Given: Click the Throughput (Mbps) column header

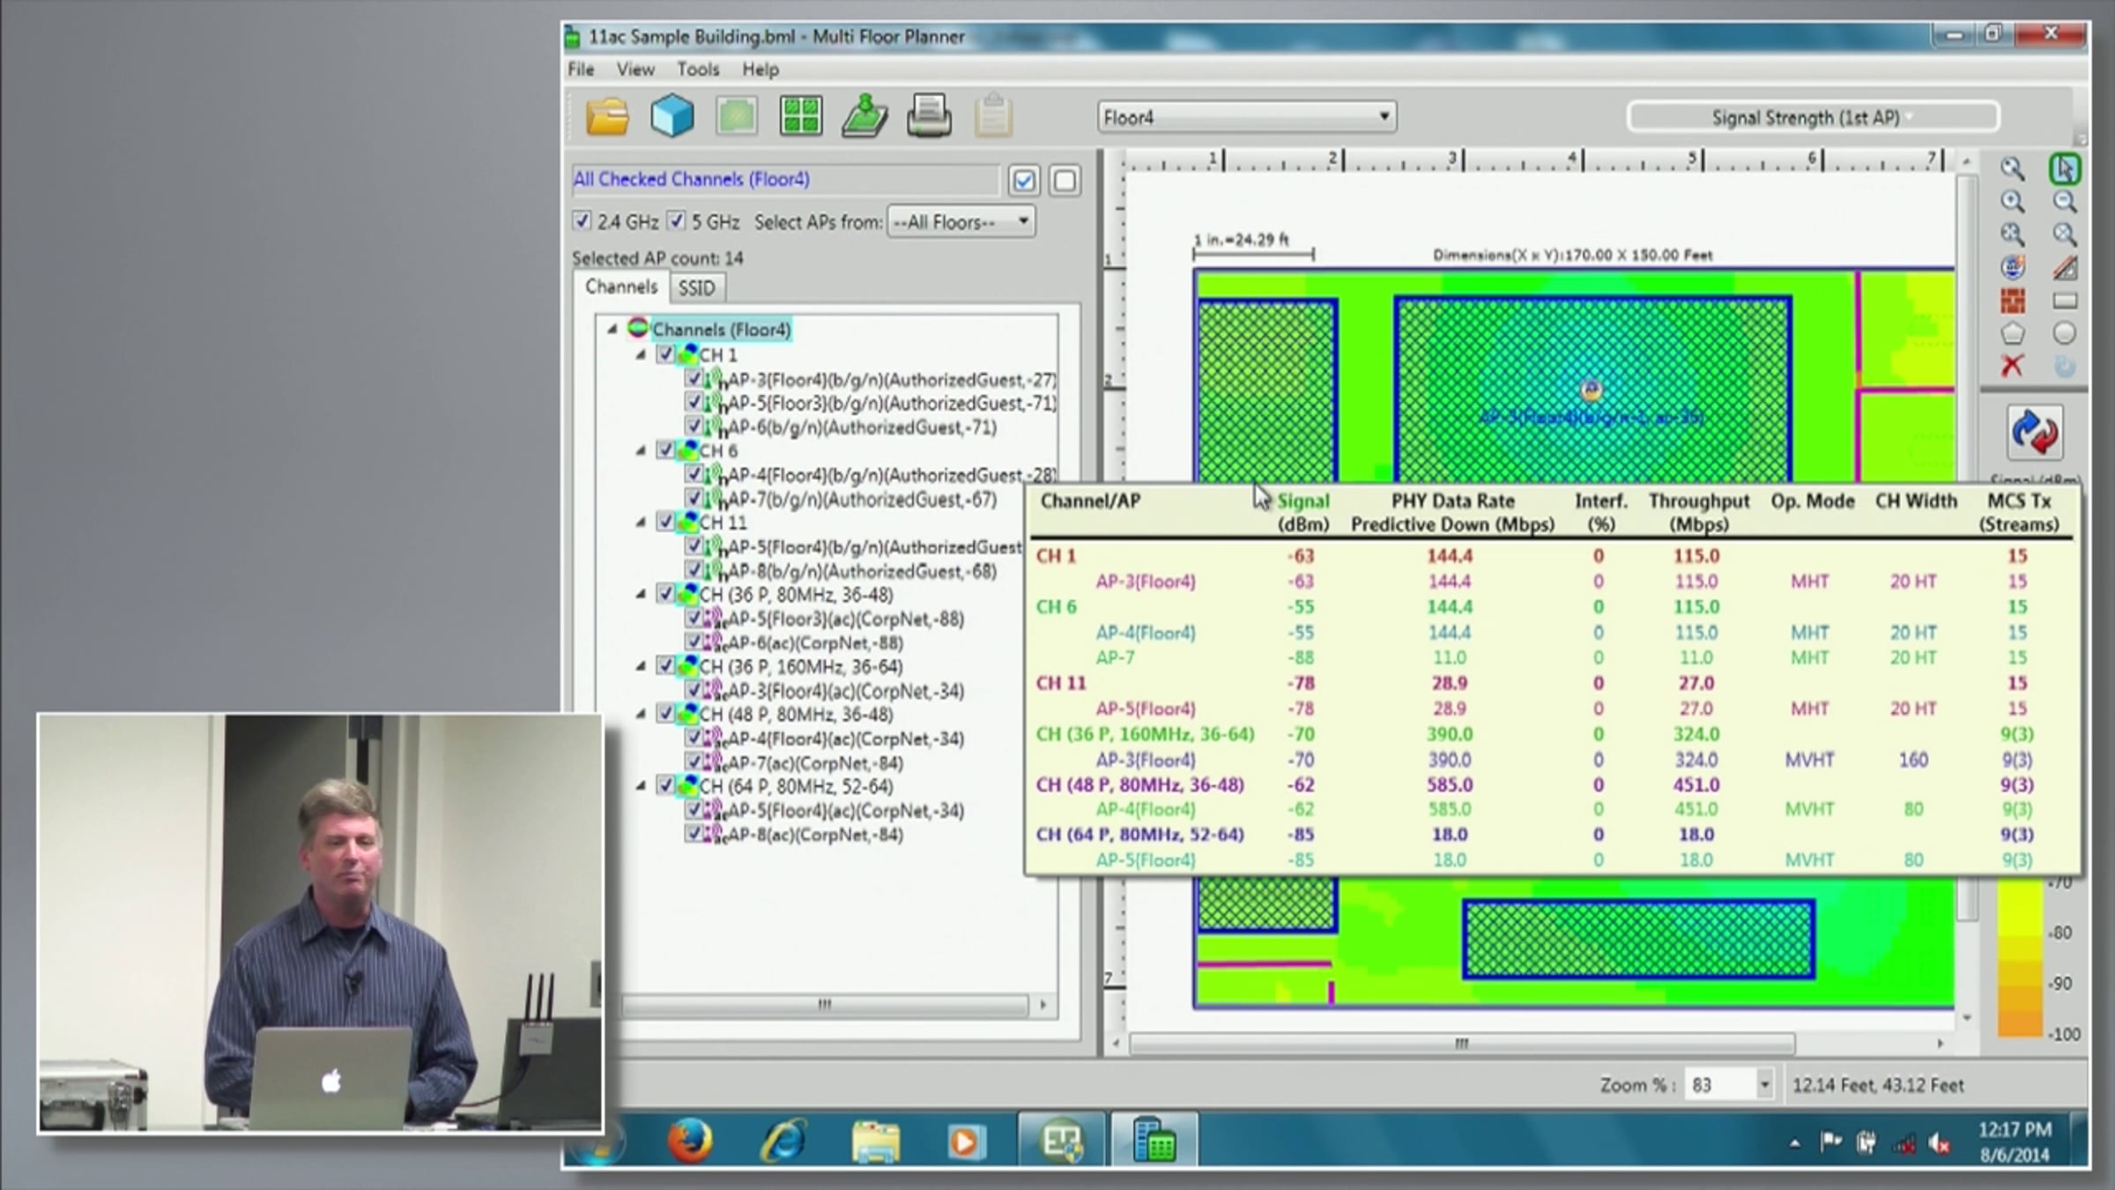Looking at the screenshot, I should click(x=1699, y=512).
